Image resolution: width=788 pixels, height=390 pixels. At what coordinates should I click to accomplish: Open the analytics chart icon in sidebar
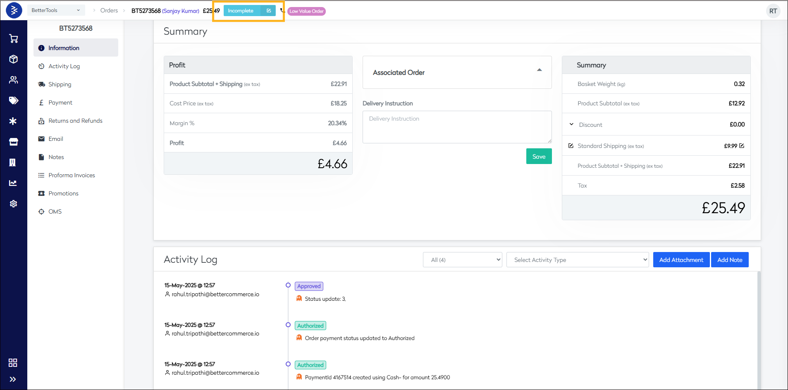13,183
